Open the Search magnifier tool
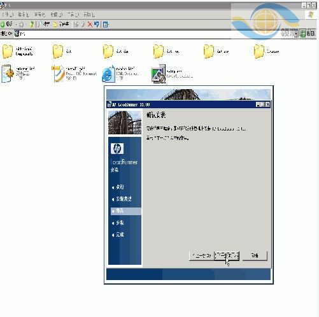Image resolution: width=319 pixels, height=317 pixels. tap(39, 24)
